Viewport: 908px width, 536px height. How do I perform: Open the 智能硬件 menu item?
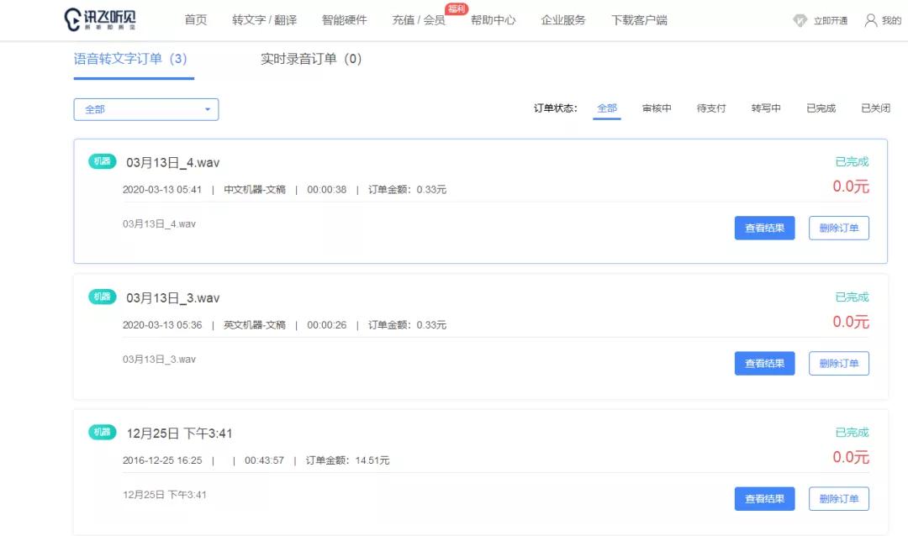pos(343,19)
